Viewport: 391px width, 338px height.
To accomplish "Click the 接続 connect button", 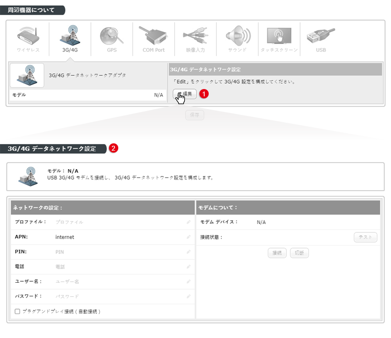I will (277, 253).
